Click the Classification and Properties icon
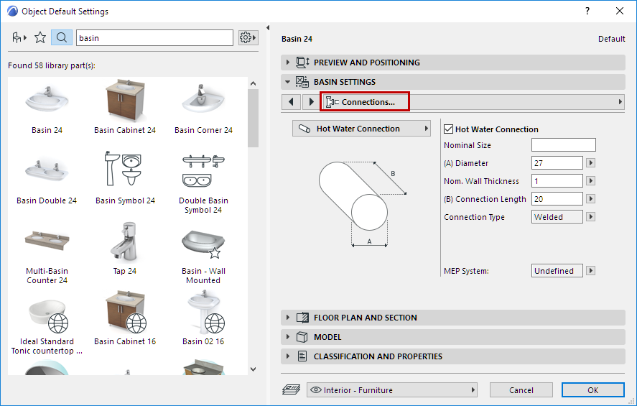Screen dimensions: 637x406 pyautogui.click(x=302, y=356)
